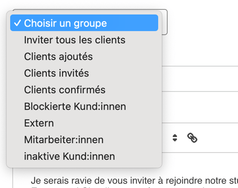Click the down arrow of the editor toolbar selector

point(175,140)
